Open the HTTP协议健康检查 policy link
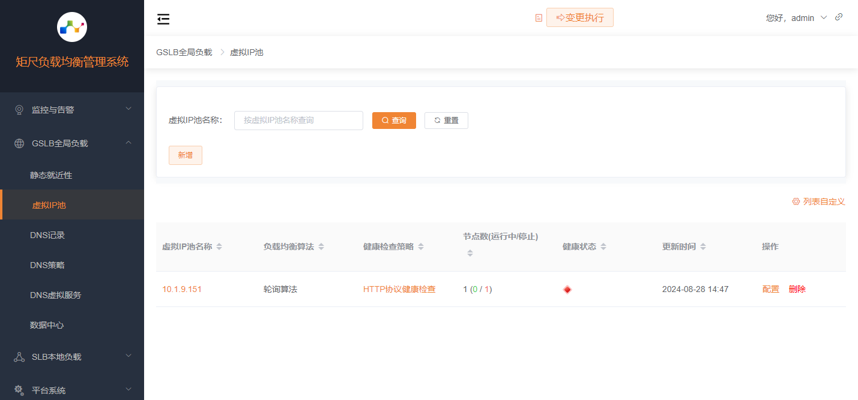Viewport: 858px width, 400px height. tap(399, 290)
